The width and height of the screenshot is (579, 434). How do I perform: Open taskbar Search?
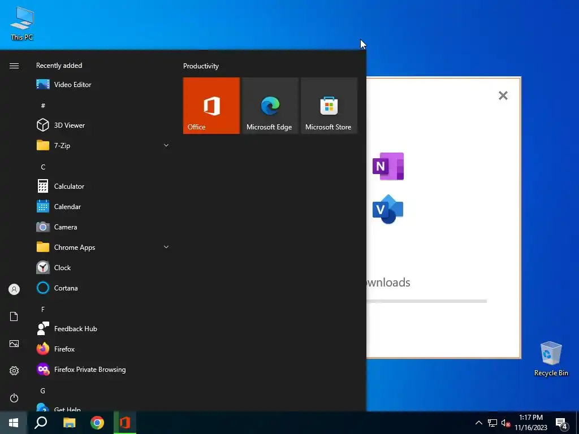click(41, 423)
